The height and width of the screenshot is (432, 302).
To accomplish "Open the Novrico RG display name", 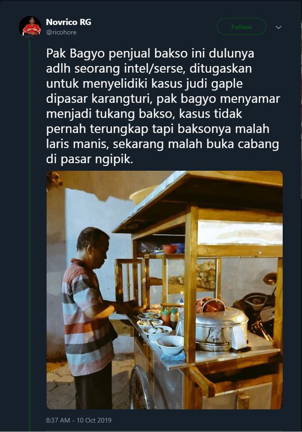I will tap(69, 22).
